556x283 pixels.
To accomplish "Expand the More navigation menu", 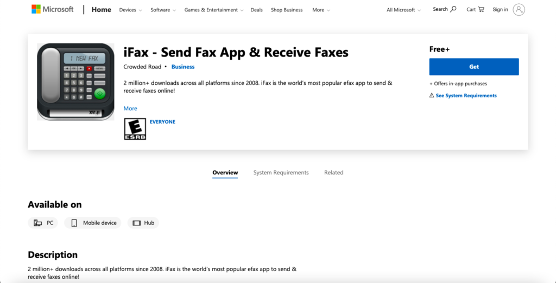I will [x=321, y=10].
